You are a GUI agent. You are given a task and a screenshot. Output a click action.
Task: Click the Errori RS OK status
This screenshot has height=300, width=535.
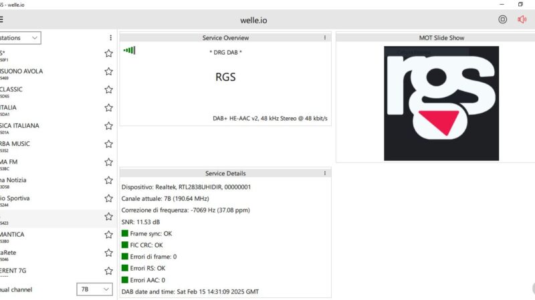coord(143,269)
